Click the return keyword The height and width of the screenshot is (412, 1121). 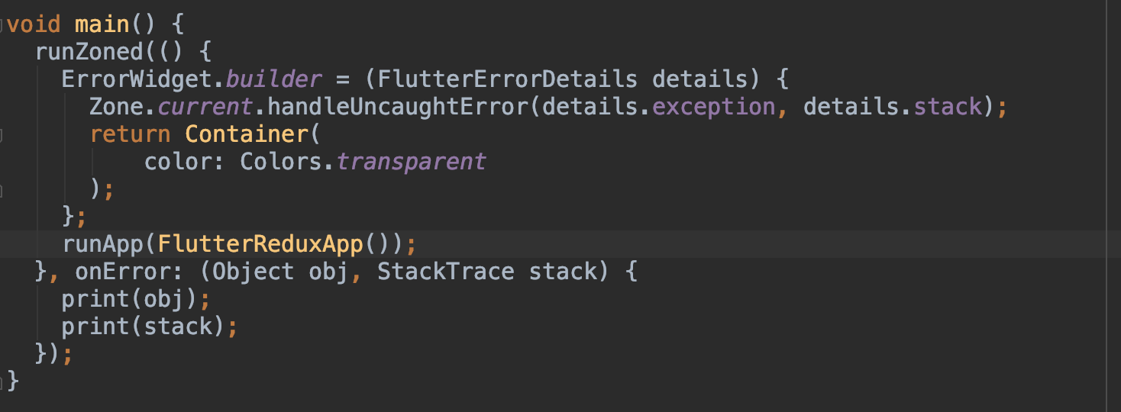(x=130, y=134)
